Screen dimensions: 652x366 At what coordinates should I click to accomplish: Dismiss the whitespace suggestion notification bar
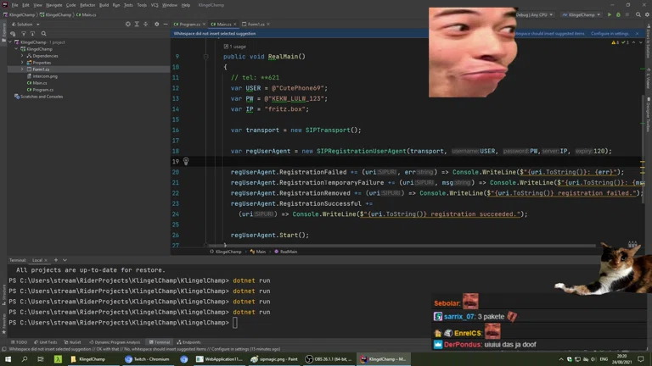pyautogui.click(x=637, y=34)
